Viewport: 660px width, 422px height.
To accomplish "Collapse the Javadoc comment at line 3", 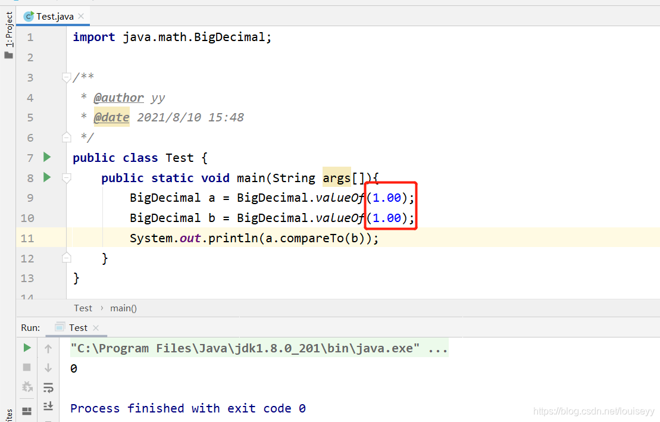I will pos(66,77).
